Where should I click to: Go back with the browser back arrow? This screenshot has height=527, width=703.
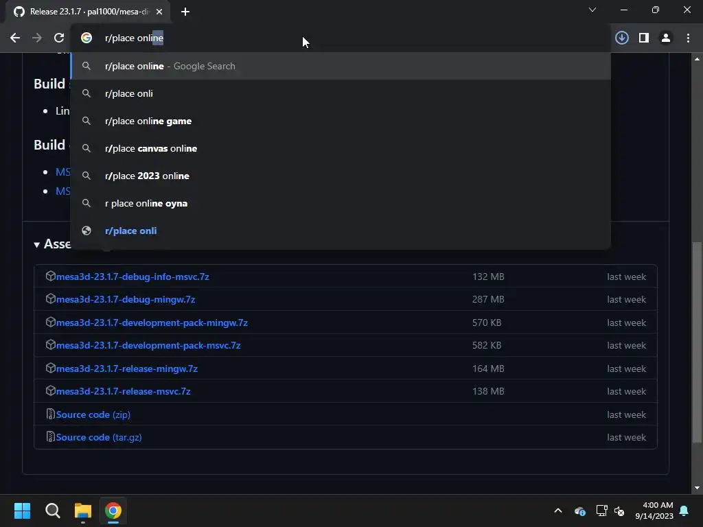(x=15, y=38)
